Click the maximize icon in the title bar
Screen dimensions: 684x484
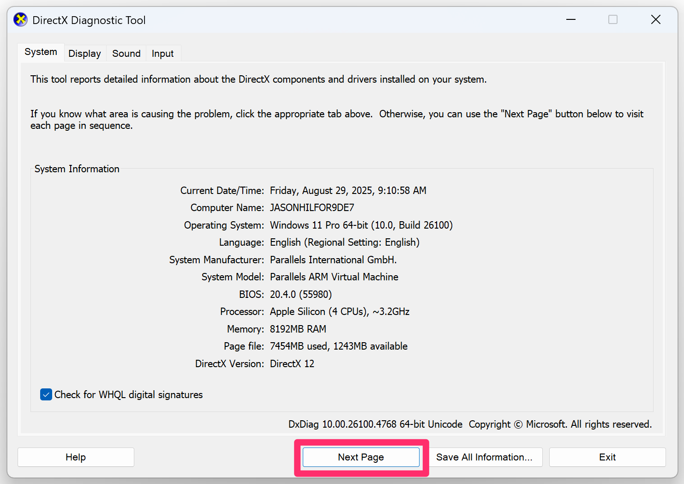tap(613, 19)
